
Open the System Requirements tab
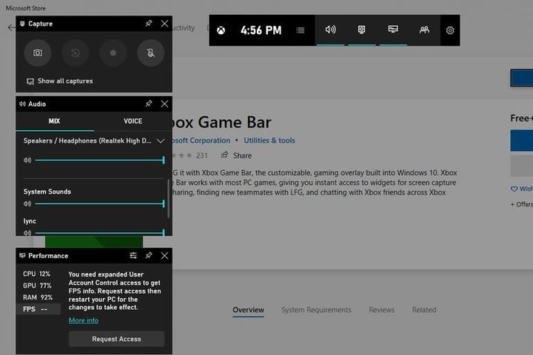pos(317,310)
